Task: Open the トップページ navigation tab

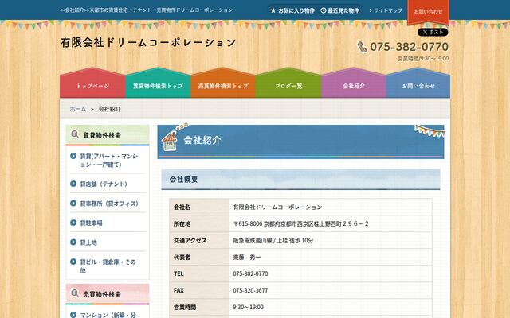Action: coord(92,83)
